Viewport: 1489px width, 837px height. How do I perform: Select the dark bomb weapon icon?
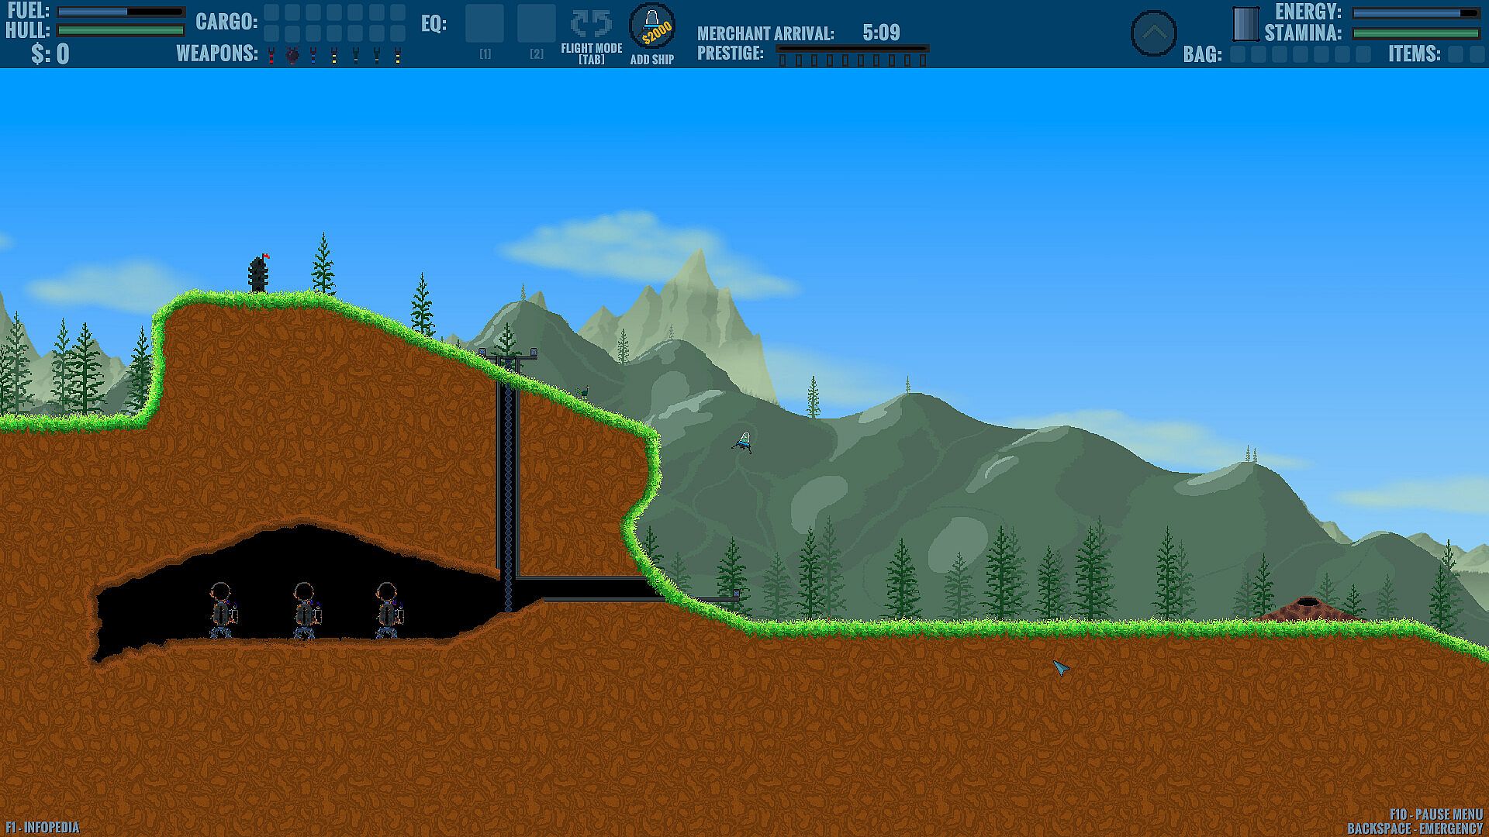pos(292,55)
